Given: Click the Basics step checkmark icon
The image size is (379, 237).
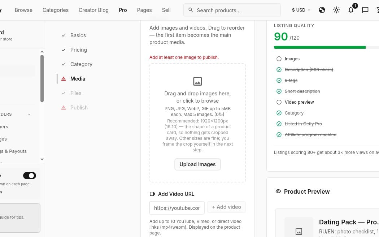Looking at the screenshot, I should tap(64, 35).
